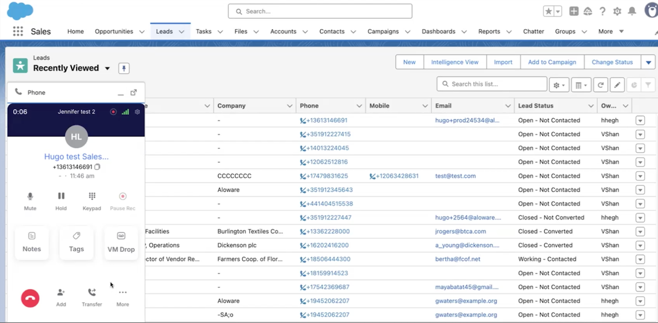The height and width of the screenshot is (323, 658).
Task: Open call Notes
Action: pos(32,242)
